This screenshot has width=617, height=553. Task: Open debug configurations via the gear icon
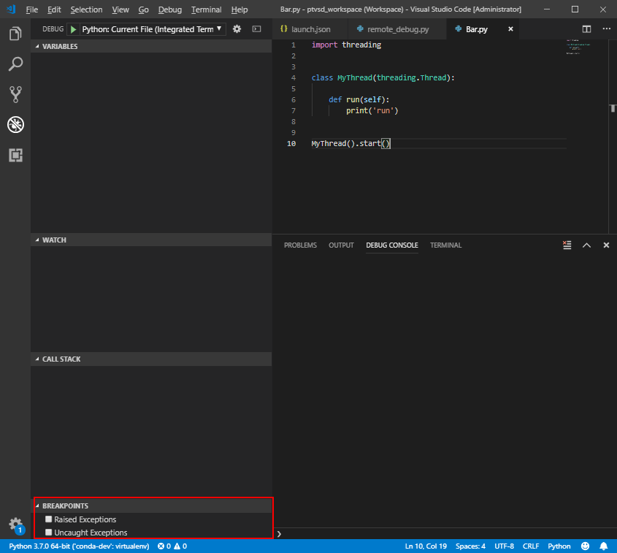tap(237, 28)
